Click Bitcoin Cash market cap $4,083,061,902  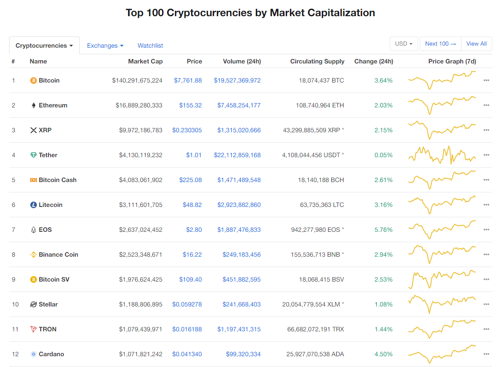click(x=141, y=180)
